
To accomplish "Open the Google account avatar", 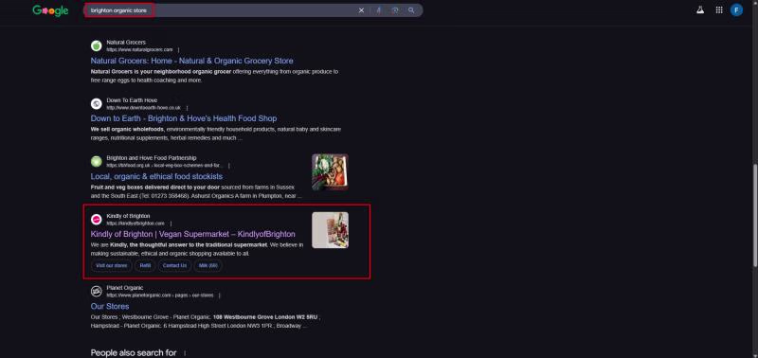I will [x=737, y=10].
